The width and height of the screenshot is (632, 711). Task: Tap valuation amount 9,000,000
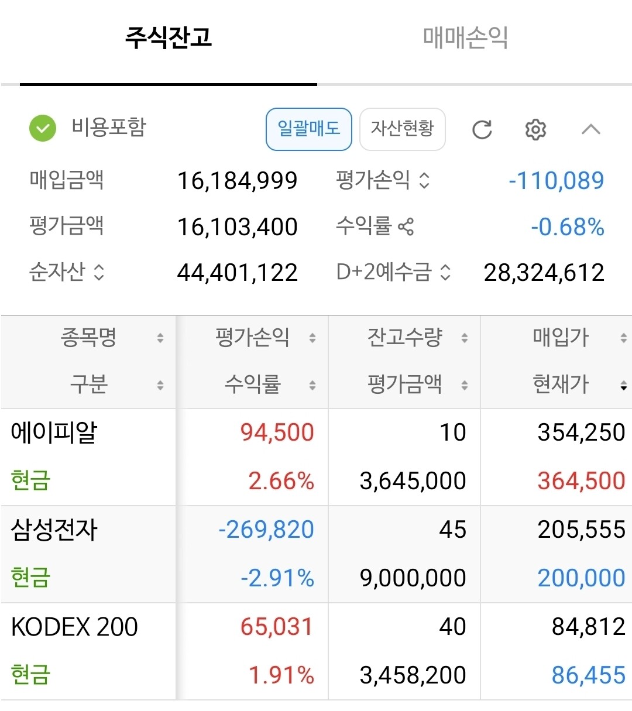pos(413,578)
